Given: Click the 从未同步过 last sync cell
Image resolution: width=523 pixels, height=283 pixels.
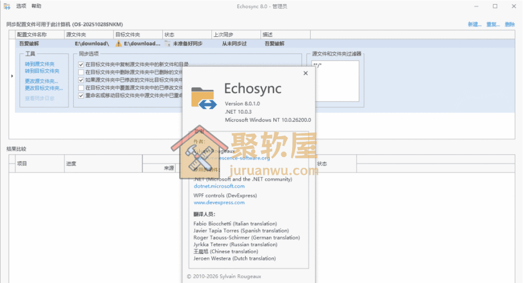Looking at the screenshot, I should coord(234,44).
